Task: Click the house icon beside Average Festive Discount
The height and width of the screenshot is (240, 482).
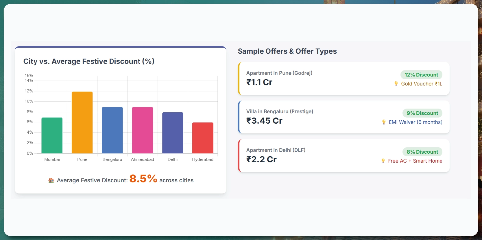Action: pyautogui.click(x=51, y=181)
